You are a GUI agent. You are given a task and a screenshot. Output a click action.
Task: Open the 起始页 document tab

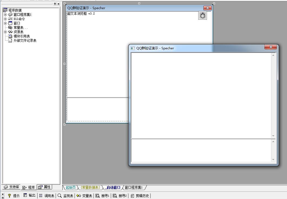(x=71, y=187)
